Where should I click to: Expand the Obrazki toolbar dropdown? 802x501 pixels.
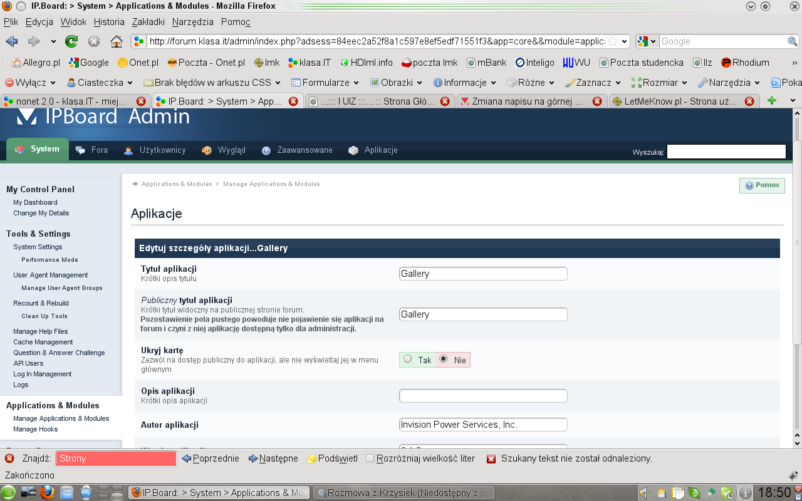(397, 83)
